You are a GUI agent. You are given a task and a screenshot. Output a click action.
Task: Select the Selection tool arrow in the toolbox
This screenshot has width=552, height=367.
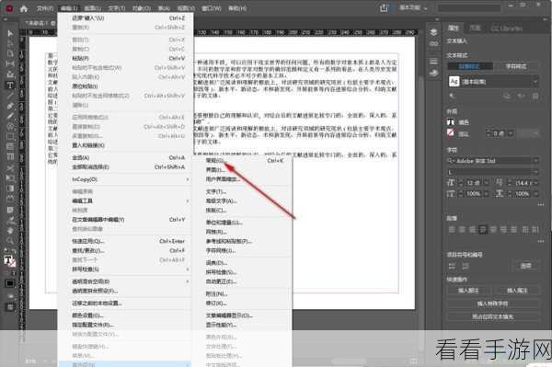tap(10, 33)
